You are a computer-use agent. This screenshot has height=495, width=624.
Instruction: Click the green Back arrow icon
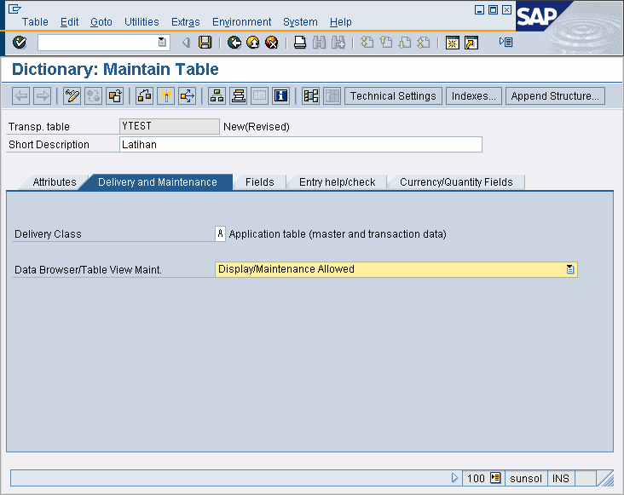(x=234, y=42)
